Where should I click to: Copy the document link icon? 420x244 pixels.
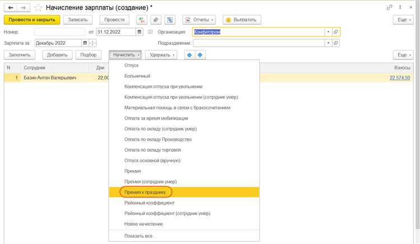[x=389, y=7]
